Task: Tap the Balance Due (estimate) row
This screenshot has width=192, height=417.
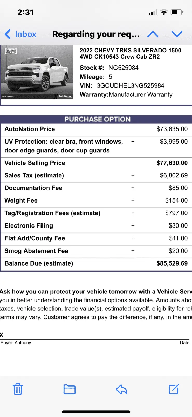Action: [x=96, y=263]
